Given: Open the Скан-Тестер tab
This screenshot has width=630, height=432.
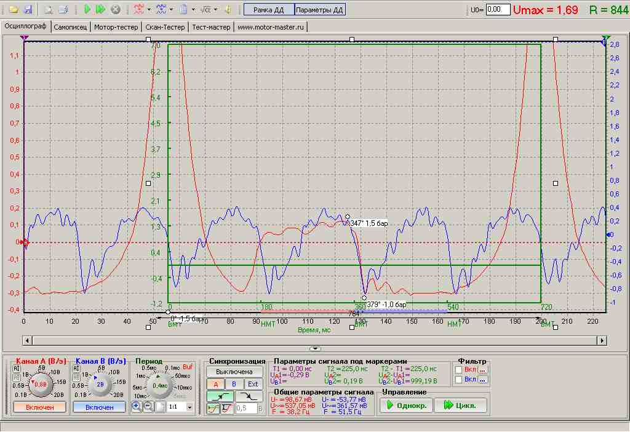Looking at the screenshot, I should pyautogui.click(x=165, y=27).
